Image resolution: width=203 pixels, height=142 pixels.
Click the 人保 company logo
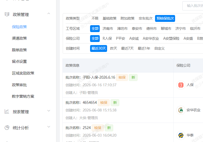coord(181,85)
